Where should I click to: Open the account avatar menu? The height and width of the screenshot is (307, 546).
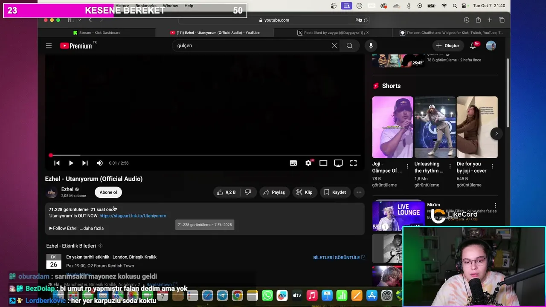pos(491,46)
